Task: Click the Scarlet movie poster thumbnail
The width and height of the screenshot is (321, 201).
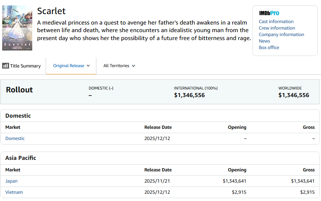Action: [x=17, y=28]
